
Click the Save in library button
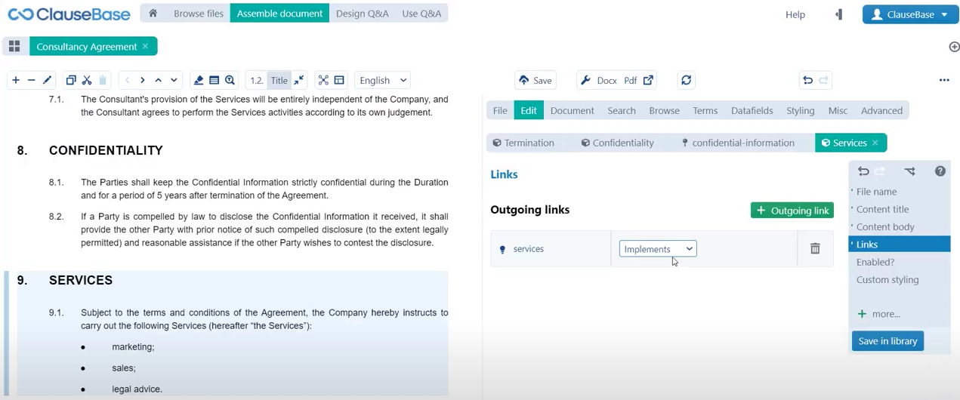click(x=887, y=341)
